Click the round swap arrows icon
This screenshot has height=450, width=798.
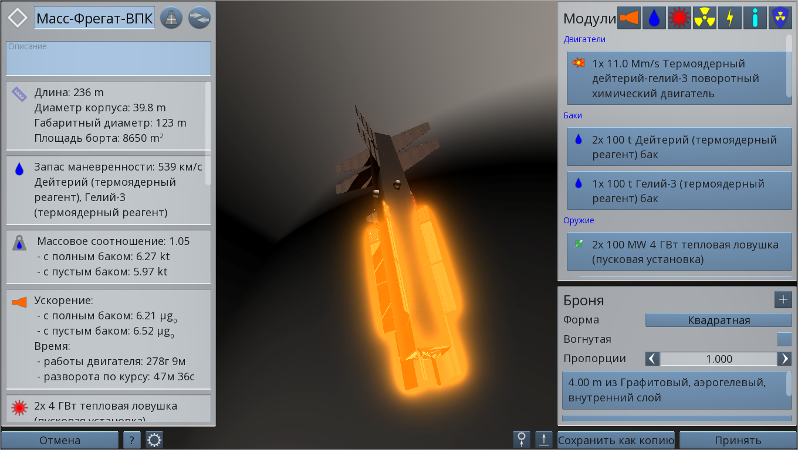click(x=199, y=18)
